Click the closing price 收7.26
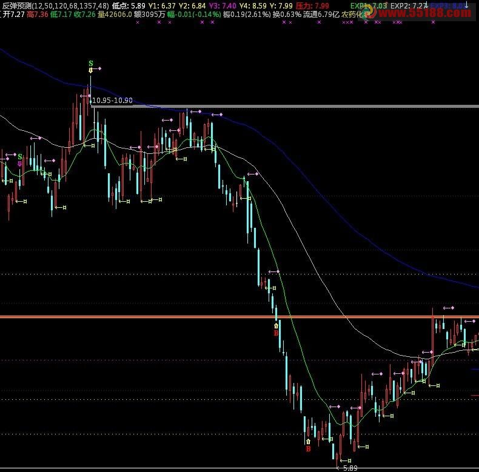 (x=85, y=15)
